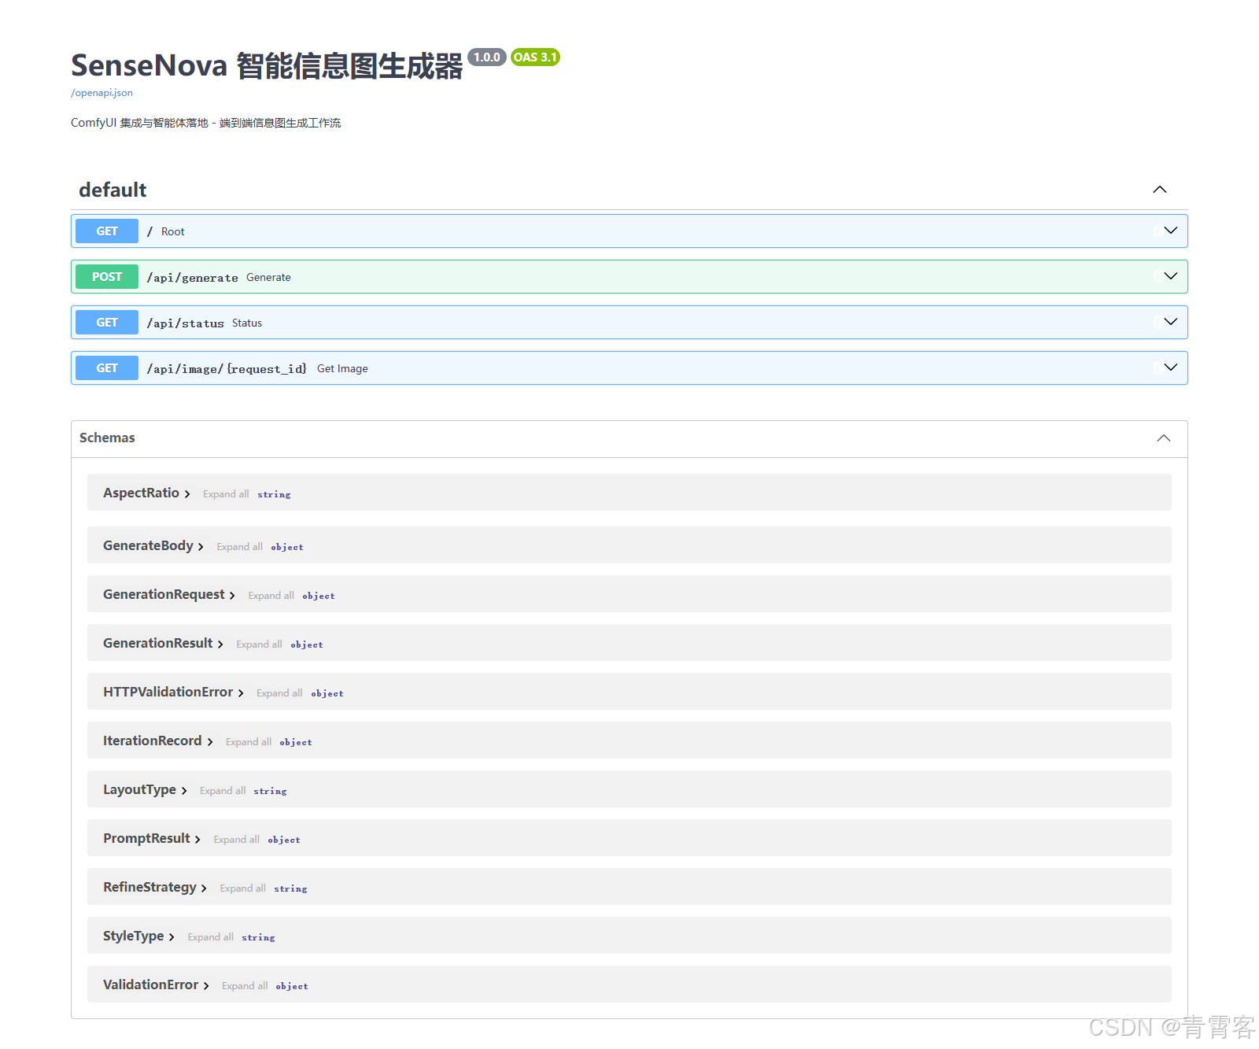Click 'Expand all' for GenerateBody
1259x1049 pixels.
pyautogui.click(x=240, y=547)
